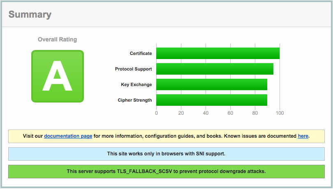Click the axis value 60

pos(230,113)
